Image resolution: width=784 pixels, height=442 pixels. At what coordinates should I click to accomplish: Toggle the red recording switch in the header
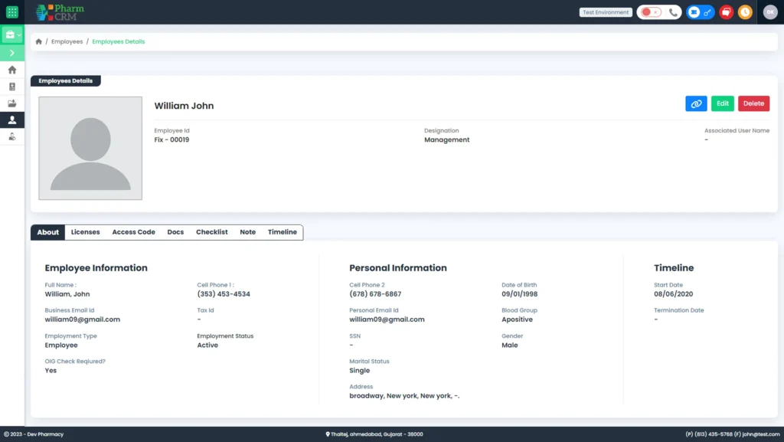coord(647,11)
